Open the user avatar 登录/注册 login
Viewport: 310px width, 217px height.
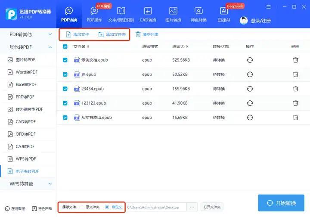(x=244, y=20)
